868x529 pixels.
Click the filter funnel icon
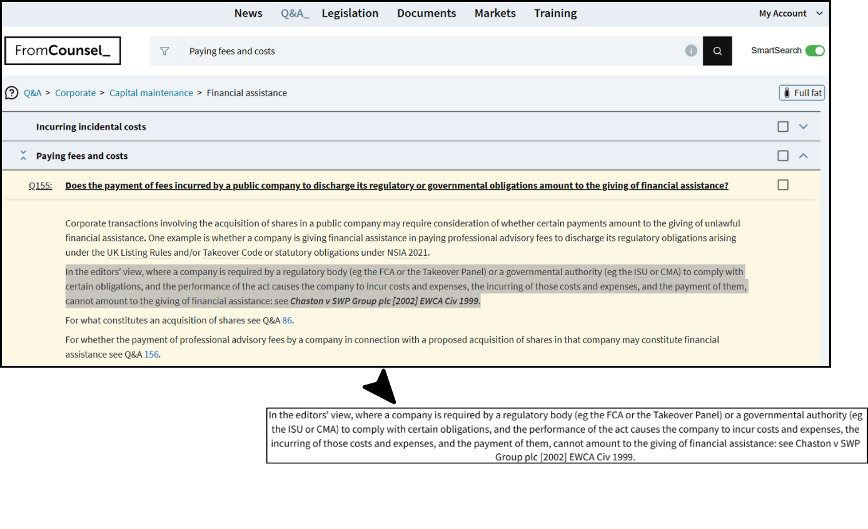164,51
